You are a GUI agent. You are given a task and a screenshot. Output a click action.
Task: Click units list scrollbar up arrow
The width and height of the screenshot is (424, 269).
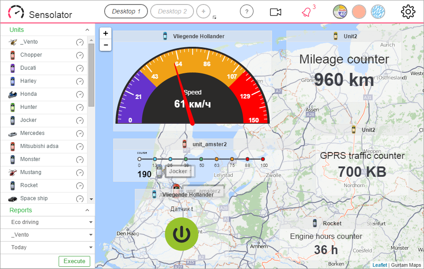coord(91,40)
